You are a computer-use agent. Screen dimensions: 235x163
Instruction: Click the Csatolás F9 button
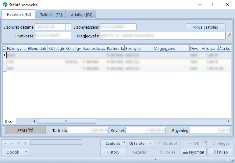[x=113, y=143]
